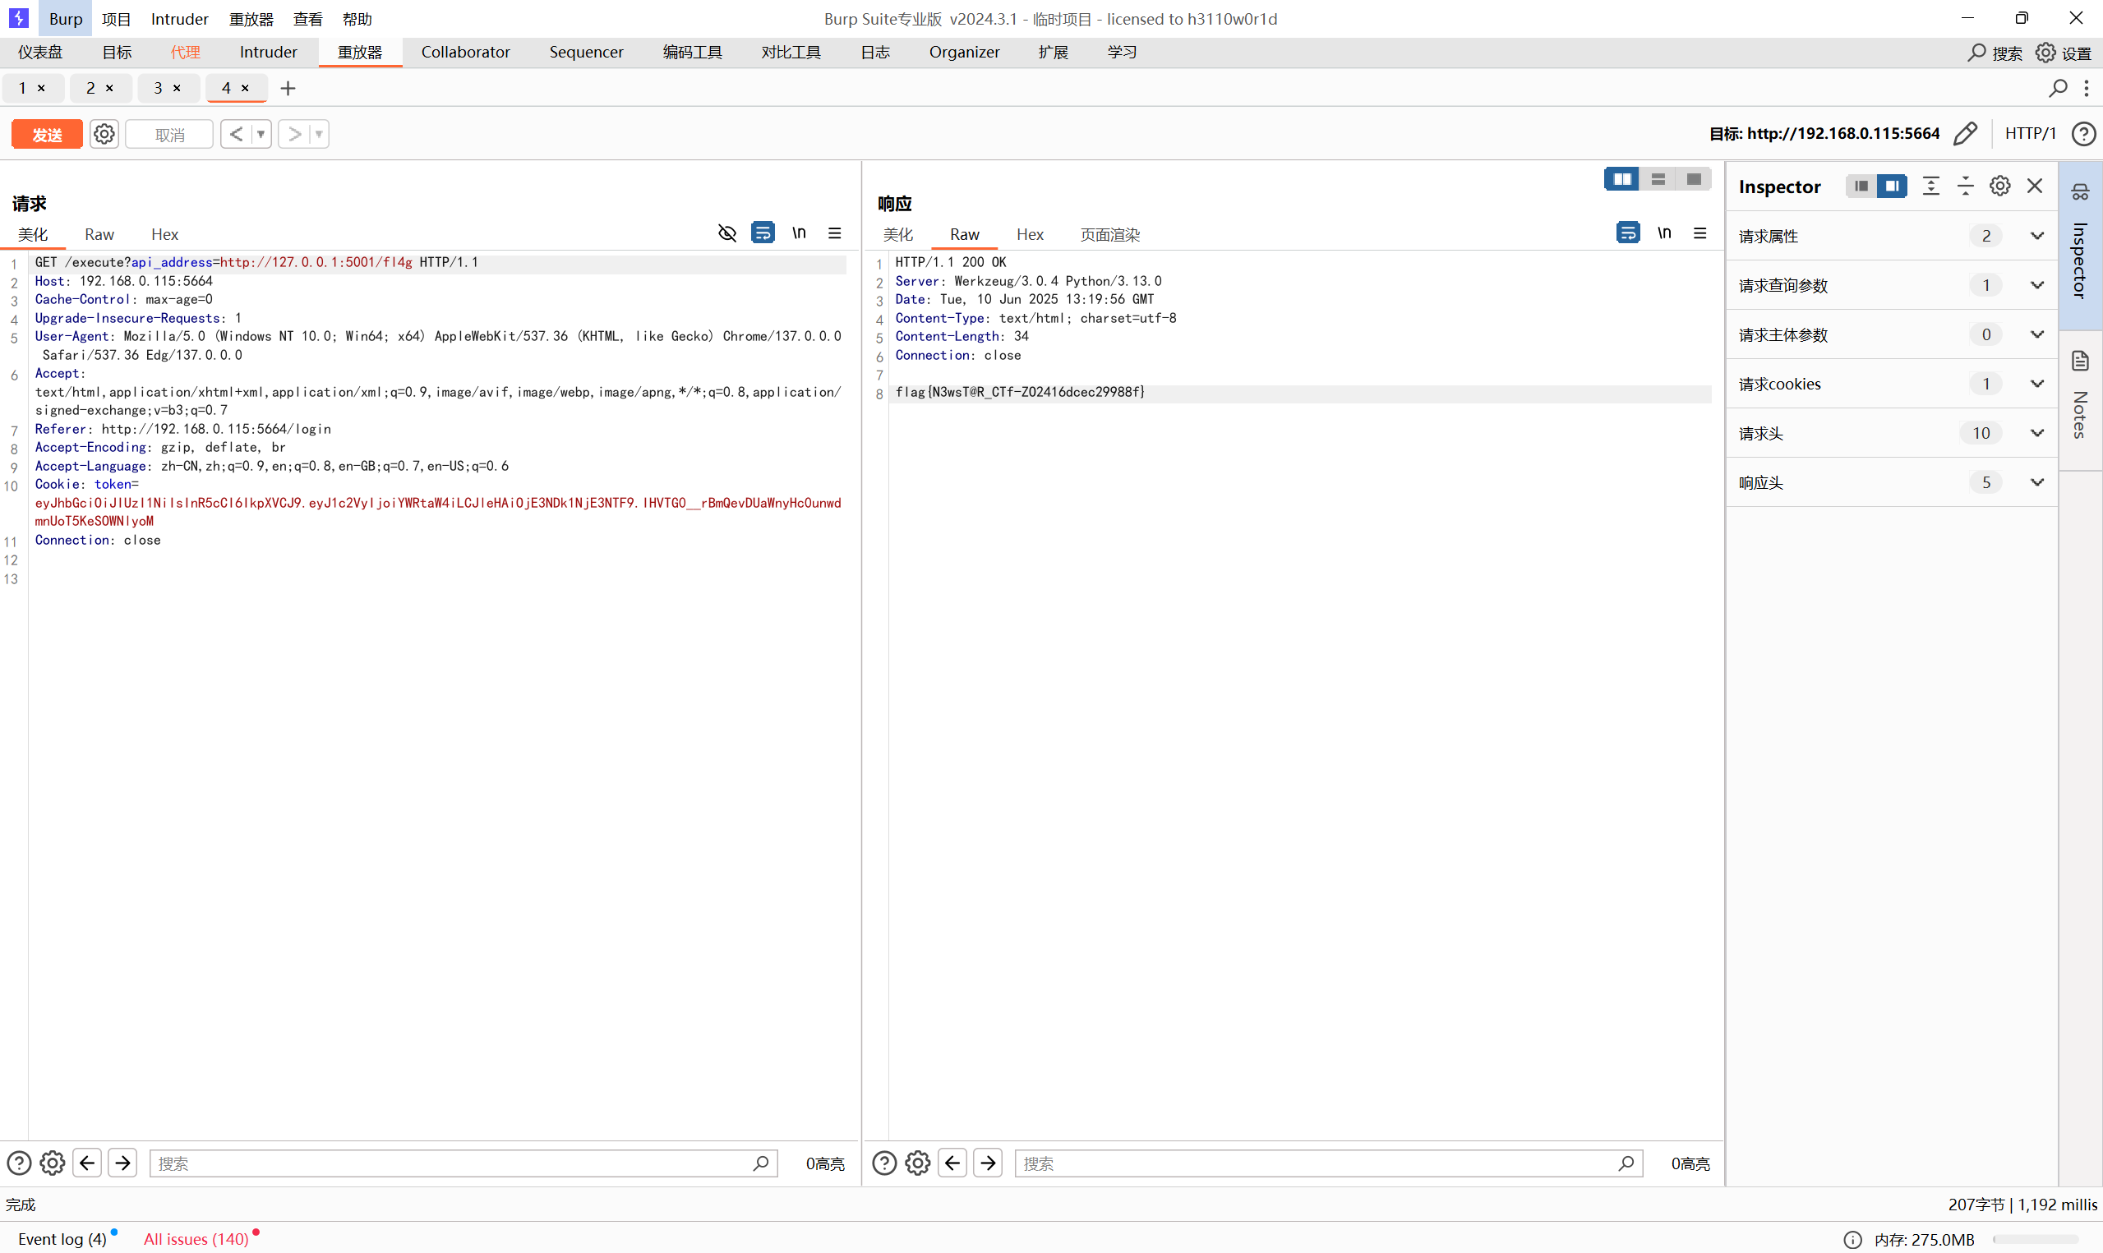Click request search input field

click(463, 1163)
